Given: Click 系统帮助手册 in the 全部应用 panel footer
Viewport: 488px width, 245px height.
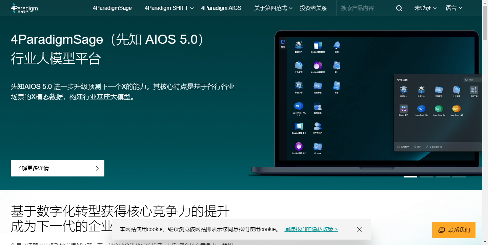Looking at the screenshot, I should tap(434, 147).
